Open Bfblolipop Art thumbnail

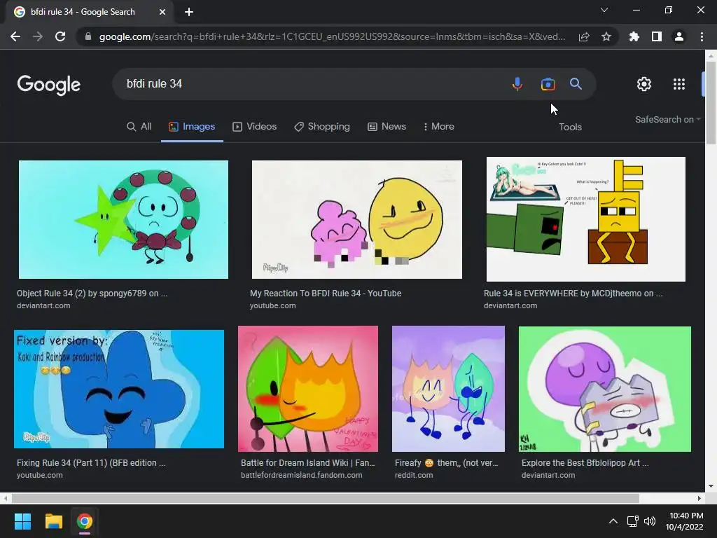pos(605,389)
